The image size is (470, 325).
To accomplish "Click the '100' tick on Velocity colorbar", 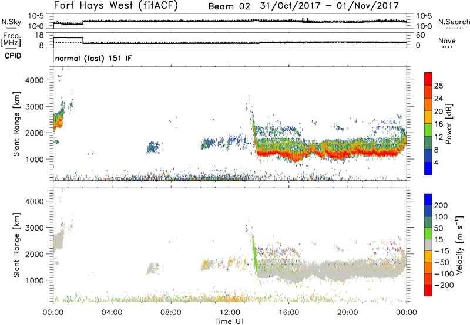I will click(x=441, y=217).
